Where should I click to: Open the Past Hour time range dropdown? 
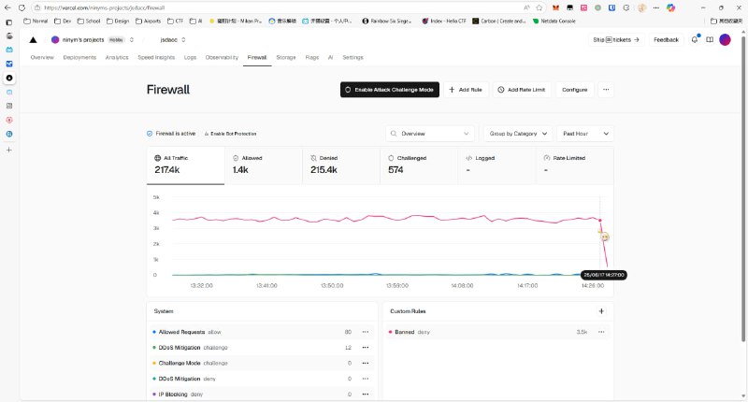585,134
